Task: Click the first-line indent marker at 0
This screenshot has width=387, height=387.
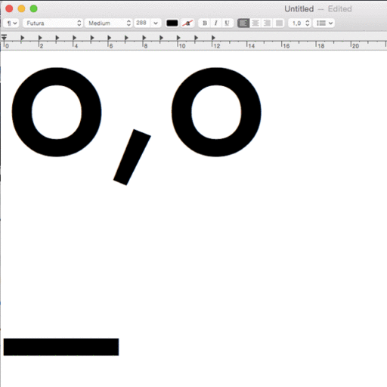Action: point(4,36)
